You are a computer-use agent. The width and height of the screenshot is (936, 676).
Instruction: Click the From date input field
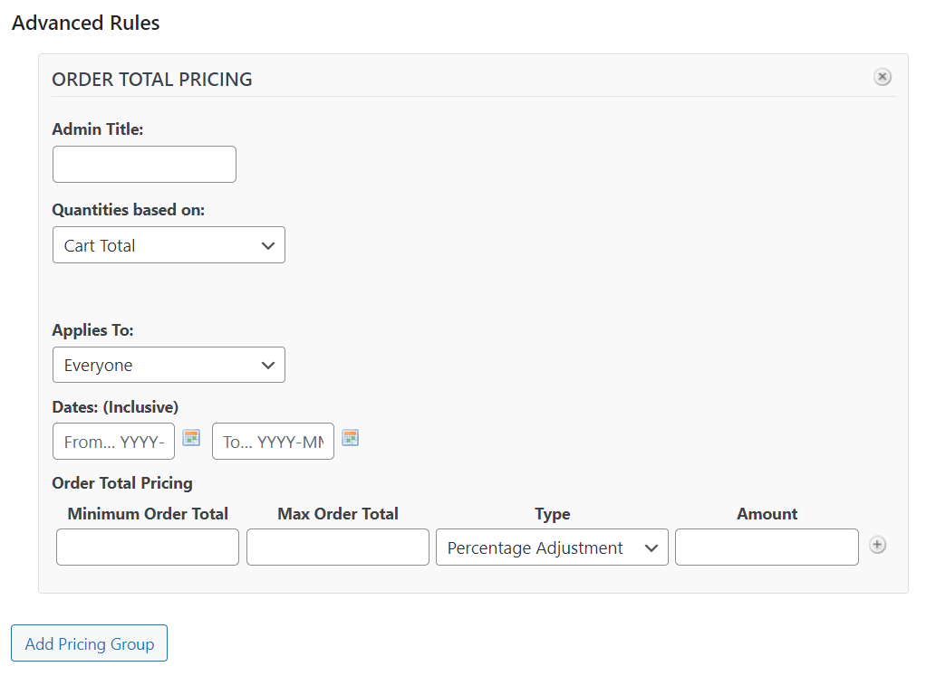(113, 442)
